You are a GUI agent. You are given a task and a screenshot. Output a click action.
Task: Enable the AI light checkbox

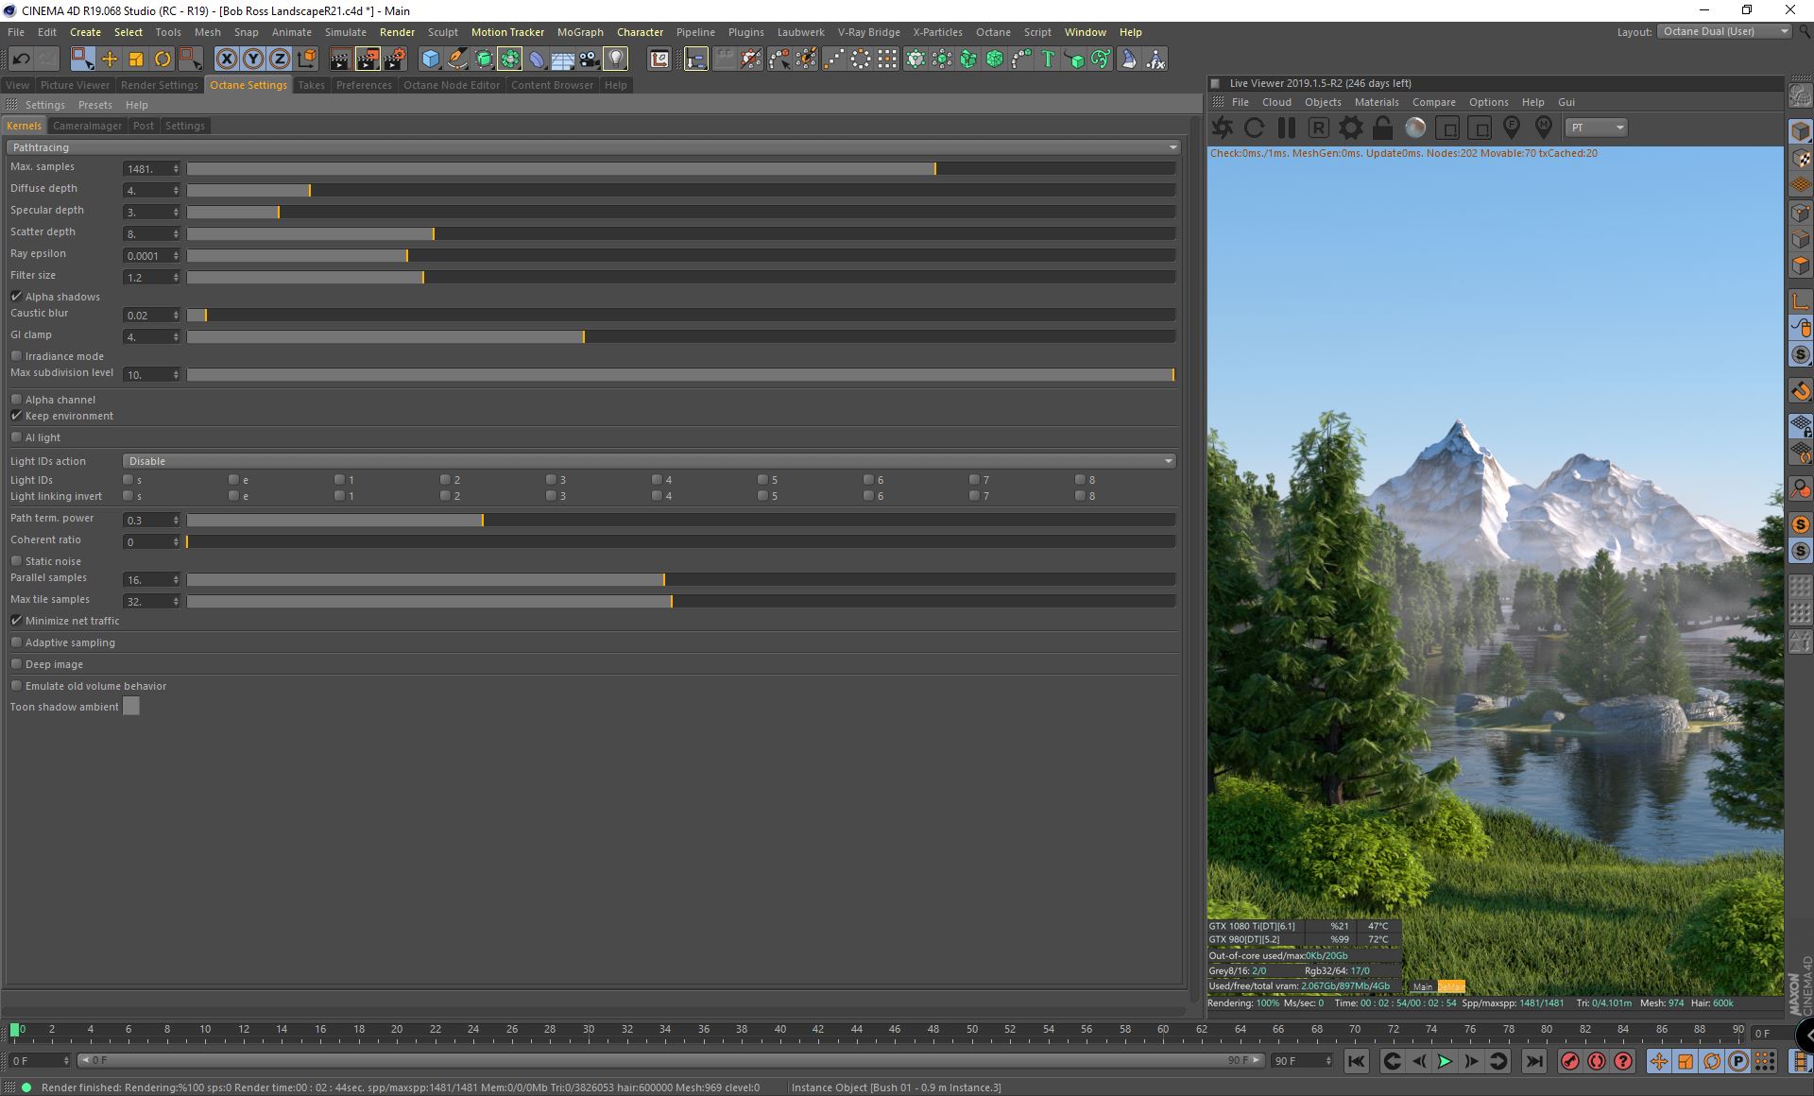click(17, 437)
